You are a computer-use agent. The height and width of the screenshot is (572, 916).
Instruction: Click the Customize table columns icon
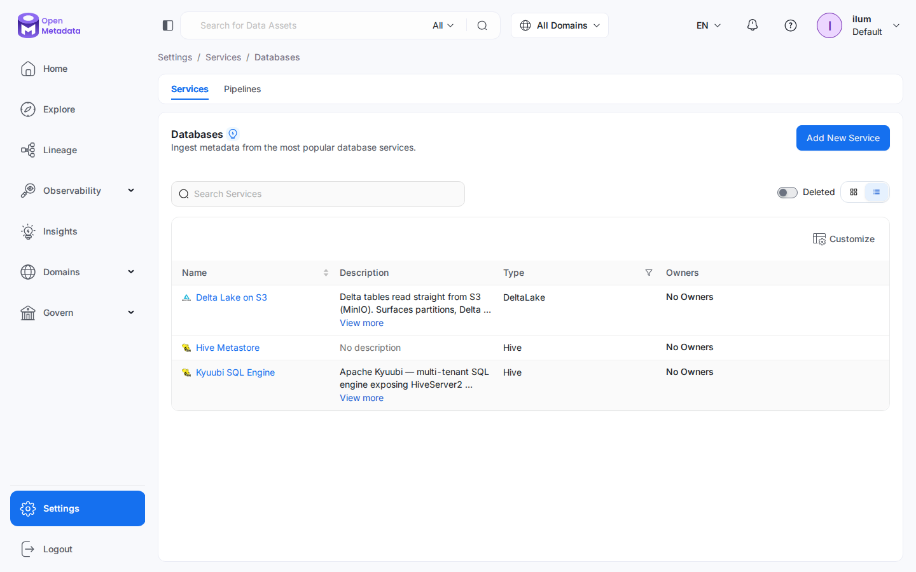click(x=819, y=239)
